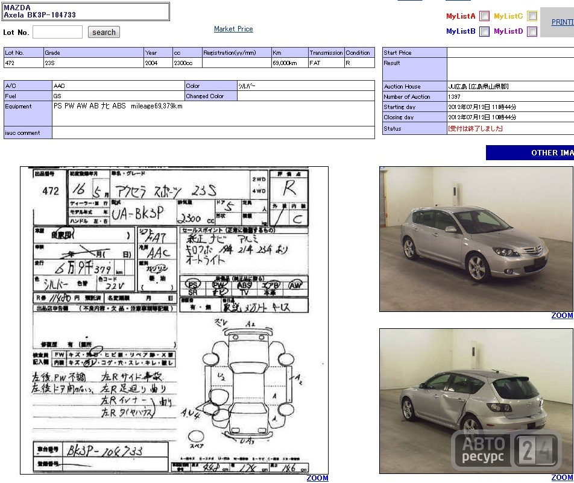Select the Starting day date value
The image size is (574, 483).
482,107
